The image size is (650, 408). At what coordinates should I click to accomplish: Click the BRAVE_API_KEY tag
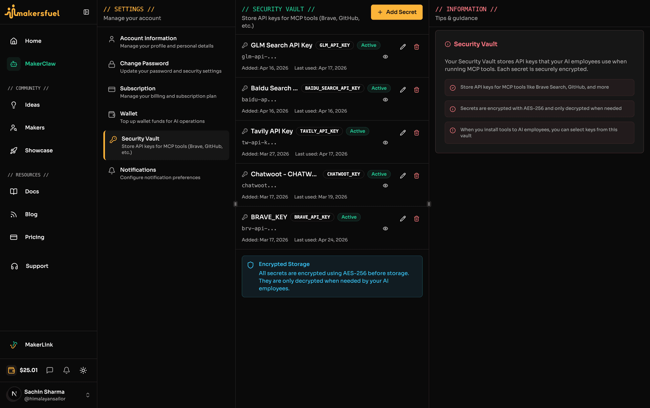pos(312,217)
